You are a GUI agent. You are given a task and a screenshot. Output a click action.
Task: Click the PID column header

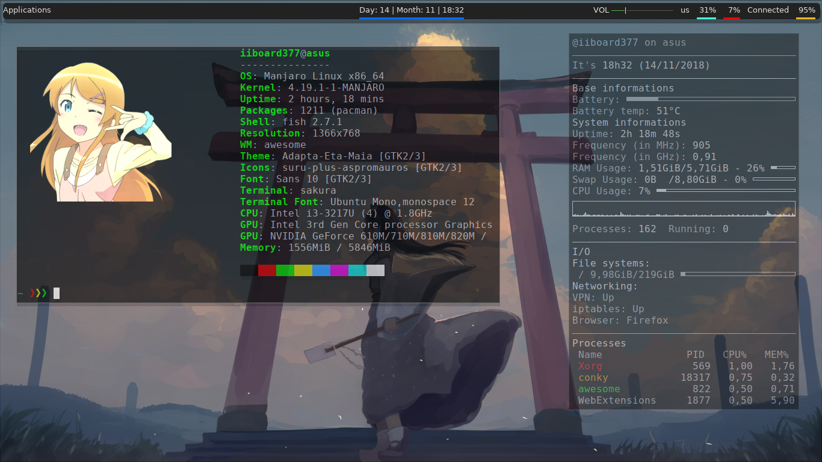coord(696,355)
